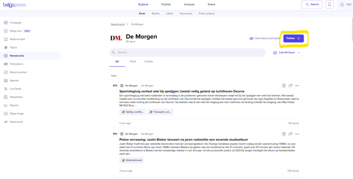Open the Agenda sidebar item
Viewport: 353px width, 179px height.
14,80
